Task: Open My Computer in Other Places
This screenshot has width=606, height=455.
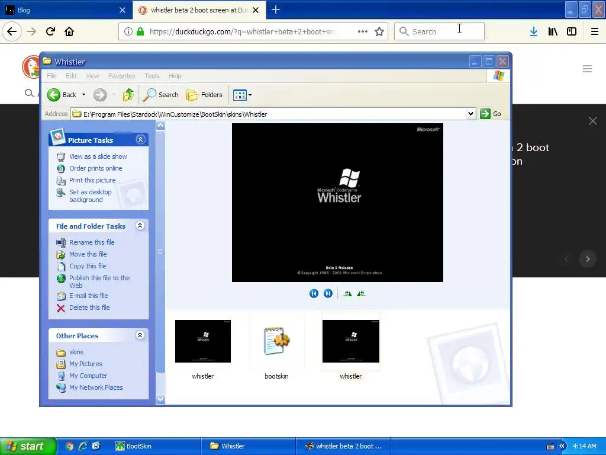Action: [88, 376]
